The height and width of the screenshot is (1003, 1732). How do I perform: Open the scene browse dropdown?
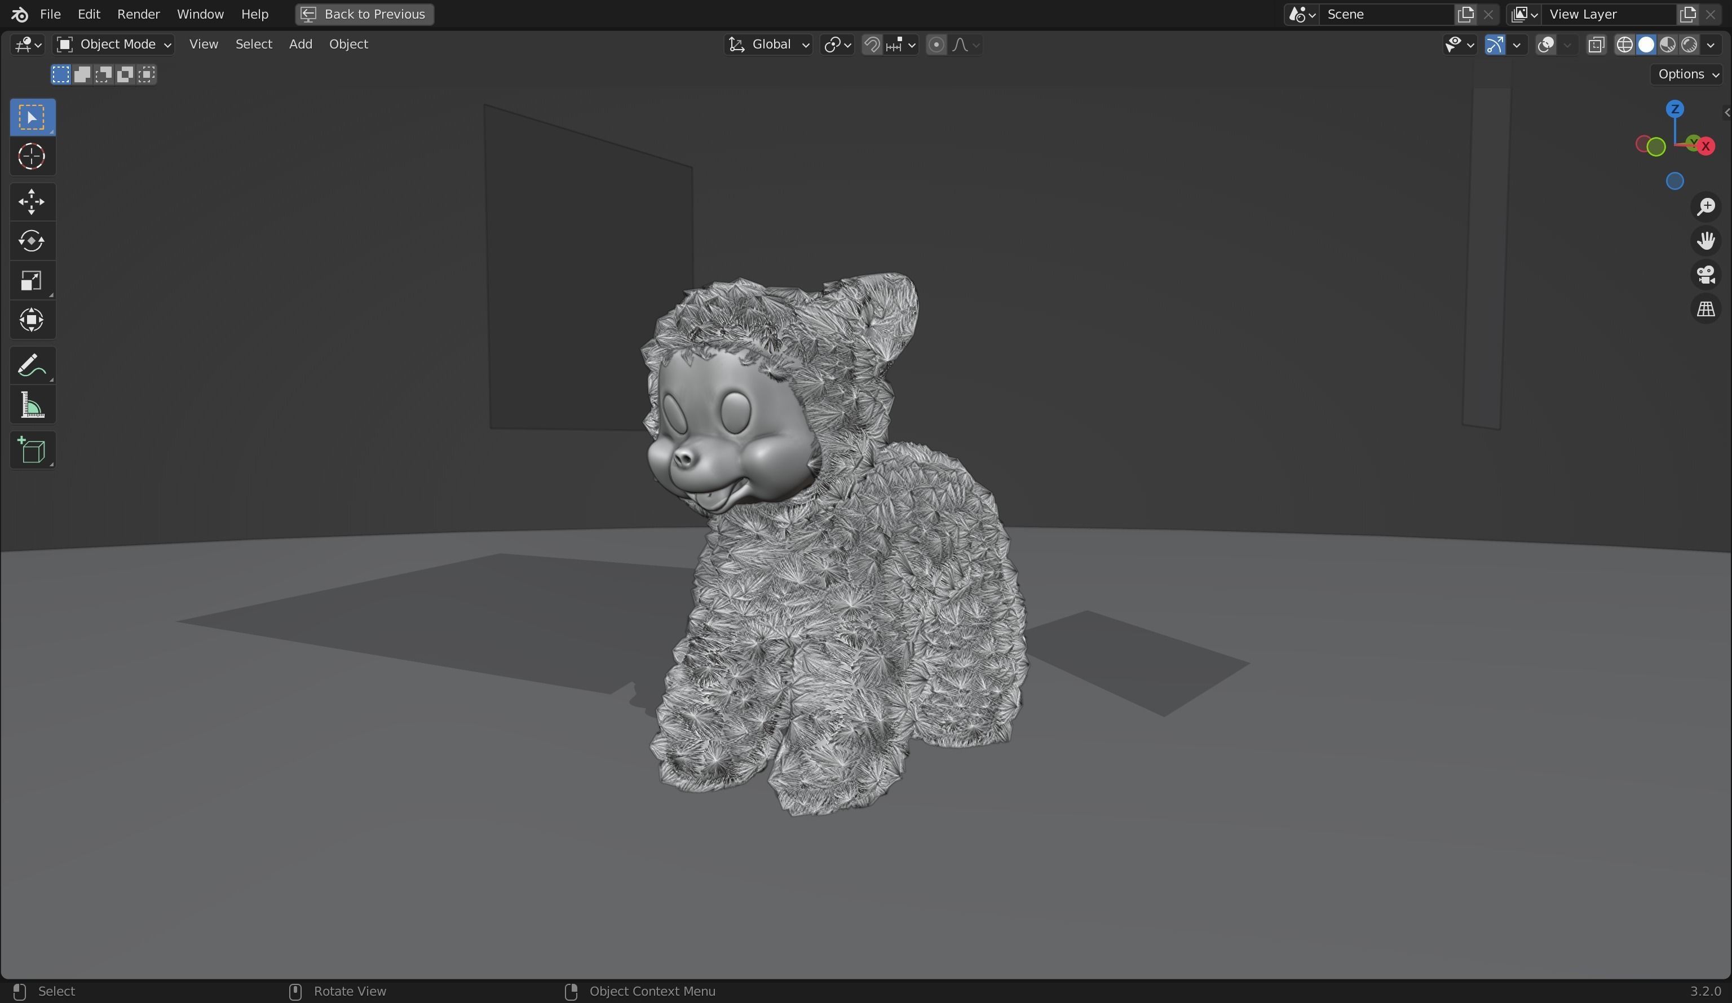click(x=1302, y=14)
